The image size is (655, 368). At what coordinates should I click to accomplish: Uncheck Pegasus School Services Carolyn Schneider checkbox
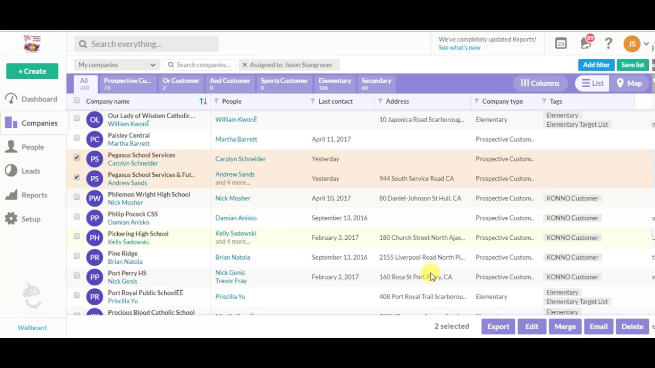77,157
